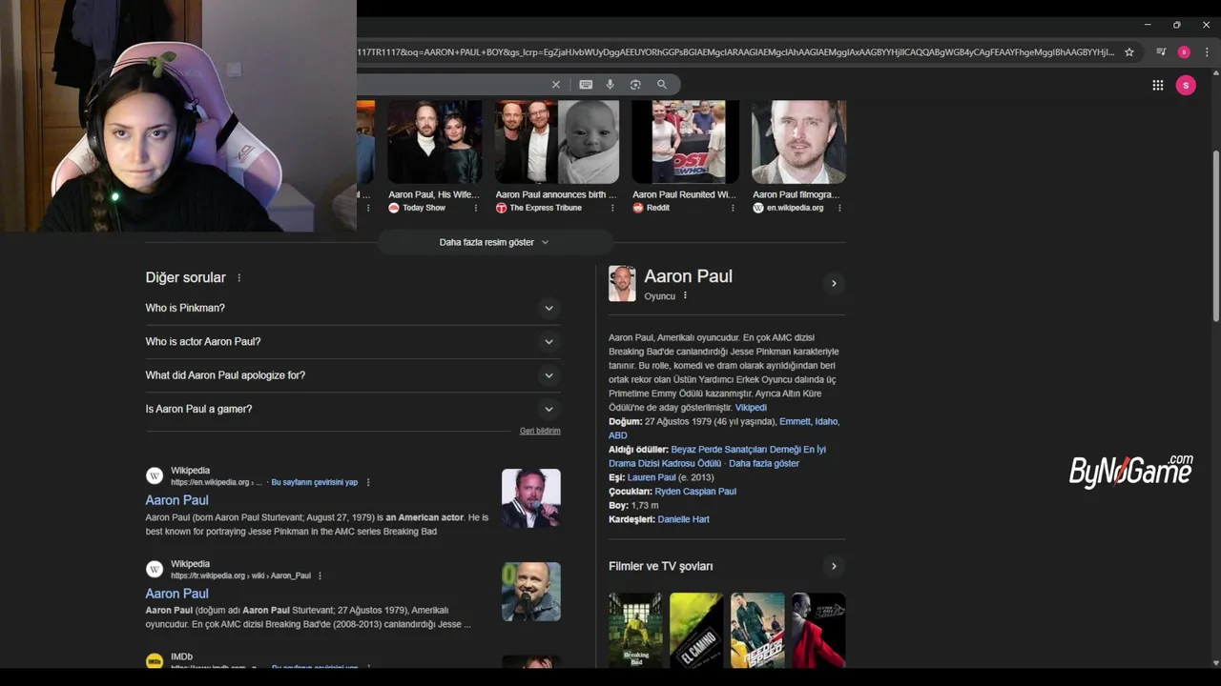Viewport: 1221px width, 686px height.
Task: Bookmark this page with the star icon
Action: [x=1129, y=52]
